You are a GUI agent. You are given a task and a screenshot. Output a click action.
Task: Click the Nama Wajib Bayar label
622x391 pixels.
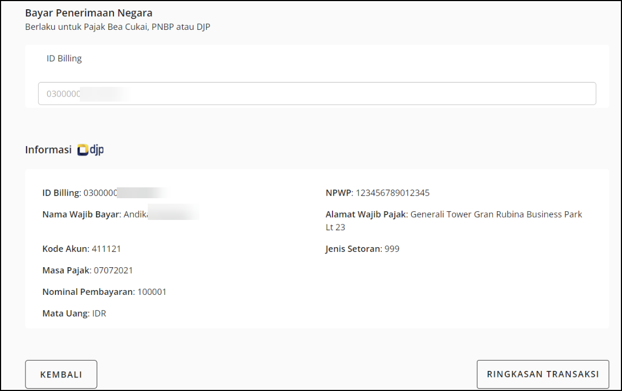tap(80, 215)
